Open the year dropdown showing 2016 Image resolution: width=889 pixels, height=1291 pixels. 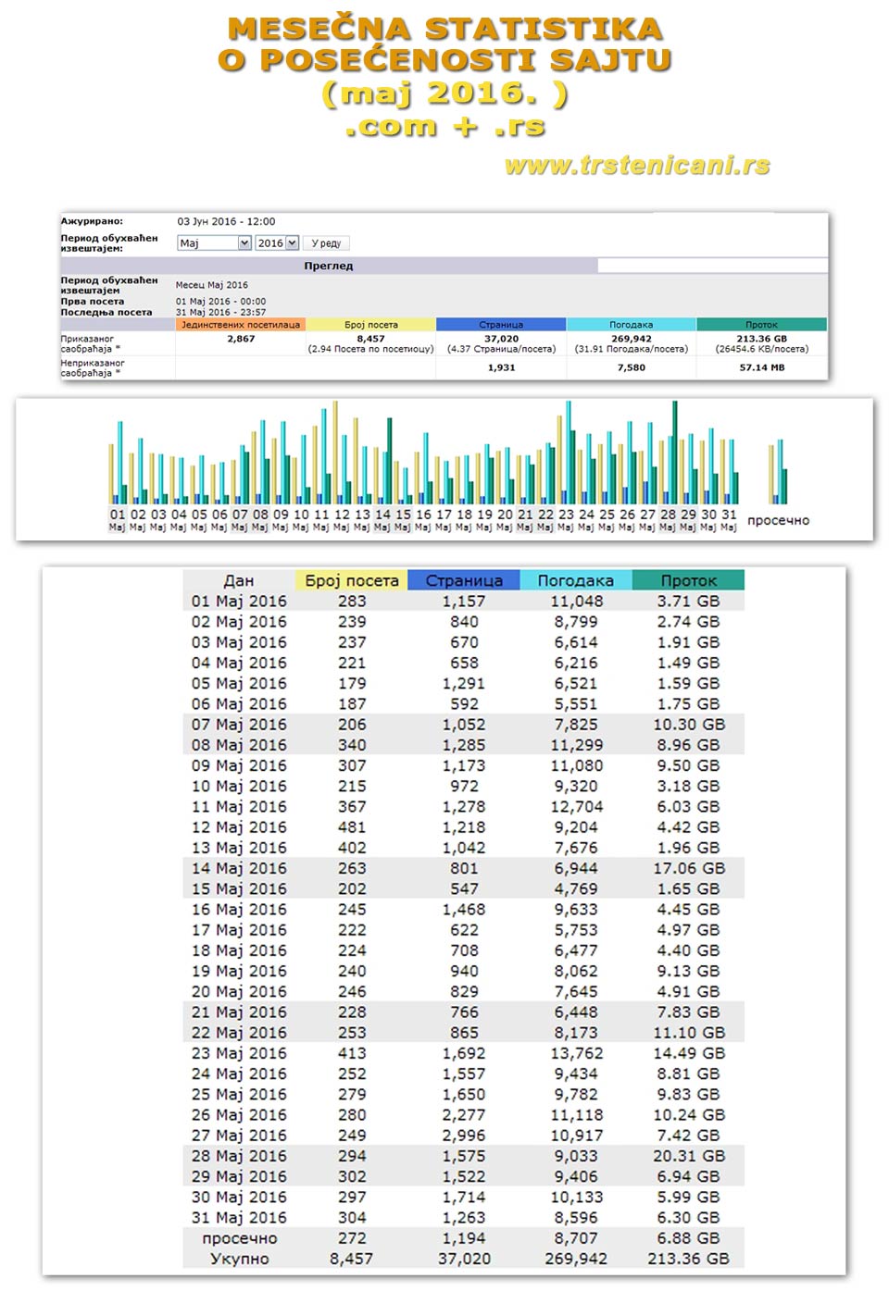pos(277,243)
